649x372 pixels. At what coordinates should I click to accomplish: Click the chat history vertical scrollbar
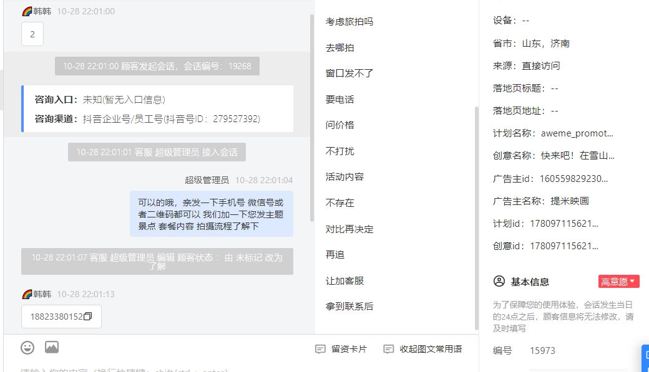tap(311, 118)
